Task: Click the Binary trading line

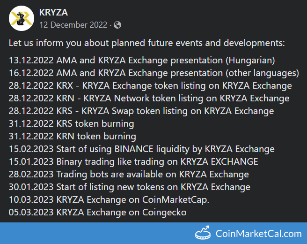Action: [133, 162]
